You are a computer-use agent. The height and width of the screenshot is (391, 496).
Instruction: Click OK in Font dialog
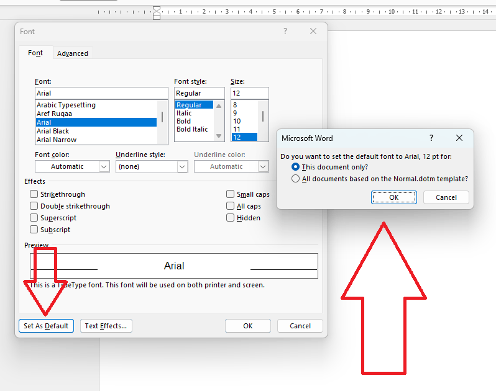[248, 326]
